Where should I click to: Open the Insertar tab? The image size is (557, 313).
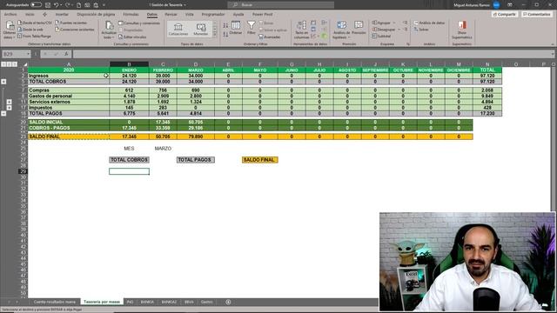point(62,14)
